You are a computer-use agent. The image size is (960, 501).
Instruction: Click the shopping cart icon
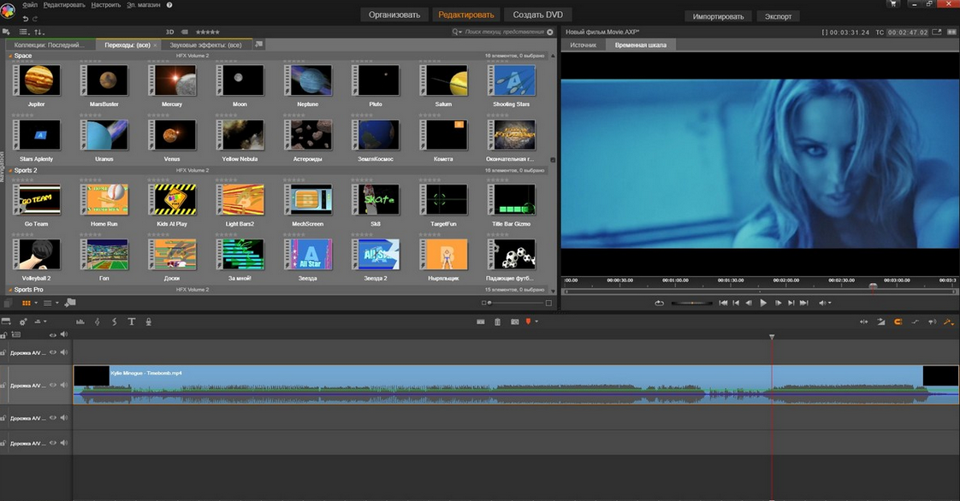click(892, 4)
